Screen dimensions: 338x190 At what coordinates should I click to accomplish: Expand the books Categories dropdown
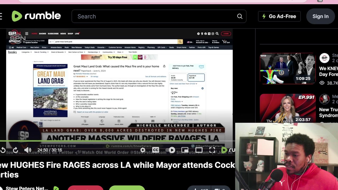(26, 52)
